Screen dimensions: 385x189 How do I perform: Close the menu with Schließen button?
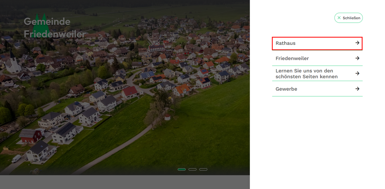click(x=348, y=18)
